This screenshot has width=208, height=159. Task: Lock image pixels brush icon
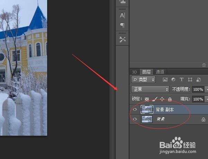[155, 99]
